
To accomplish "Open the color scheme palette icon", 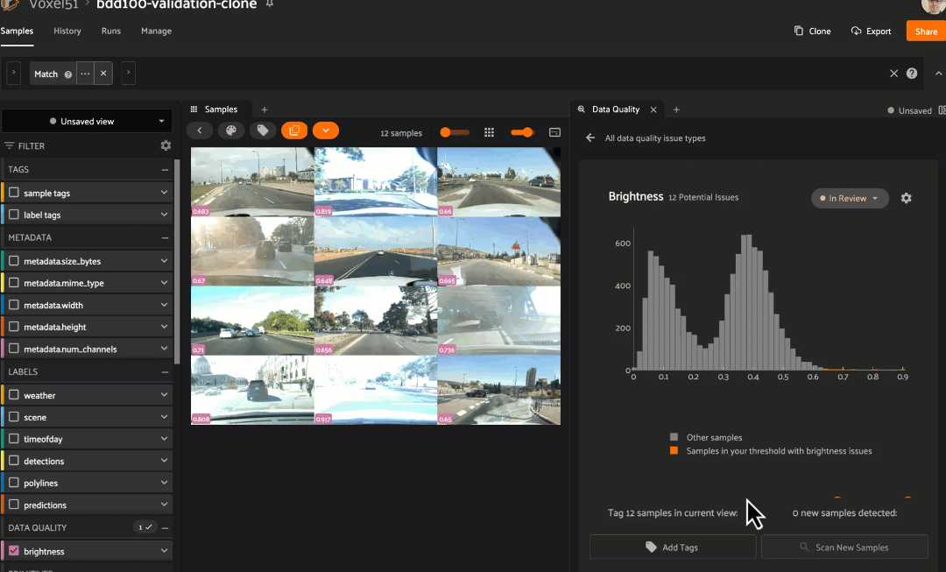I will point(231,131).
